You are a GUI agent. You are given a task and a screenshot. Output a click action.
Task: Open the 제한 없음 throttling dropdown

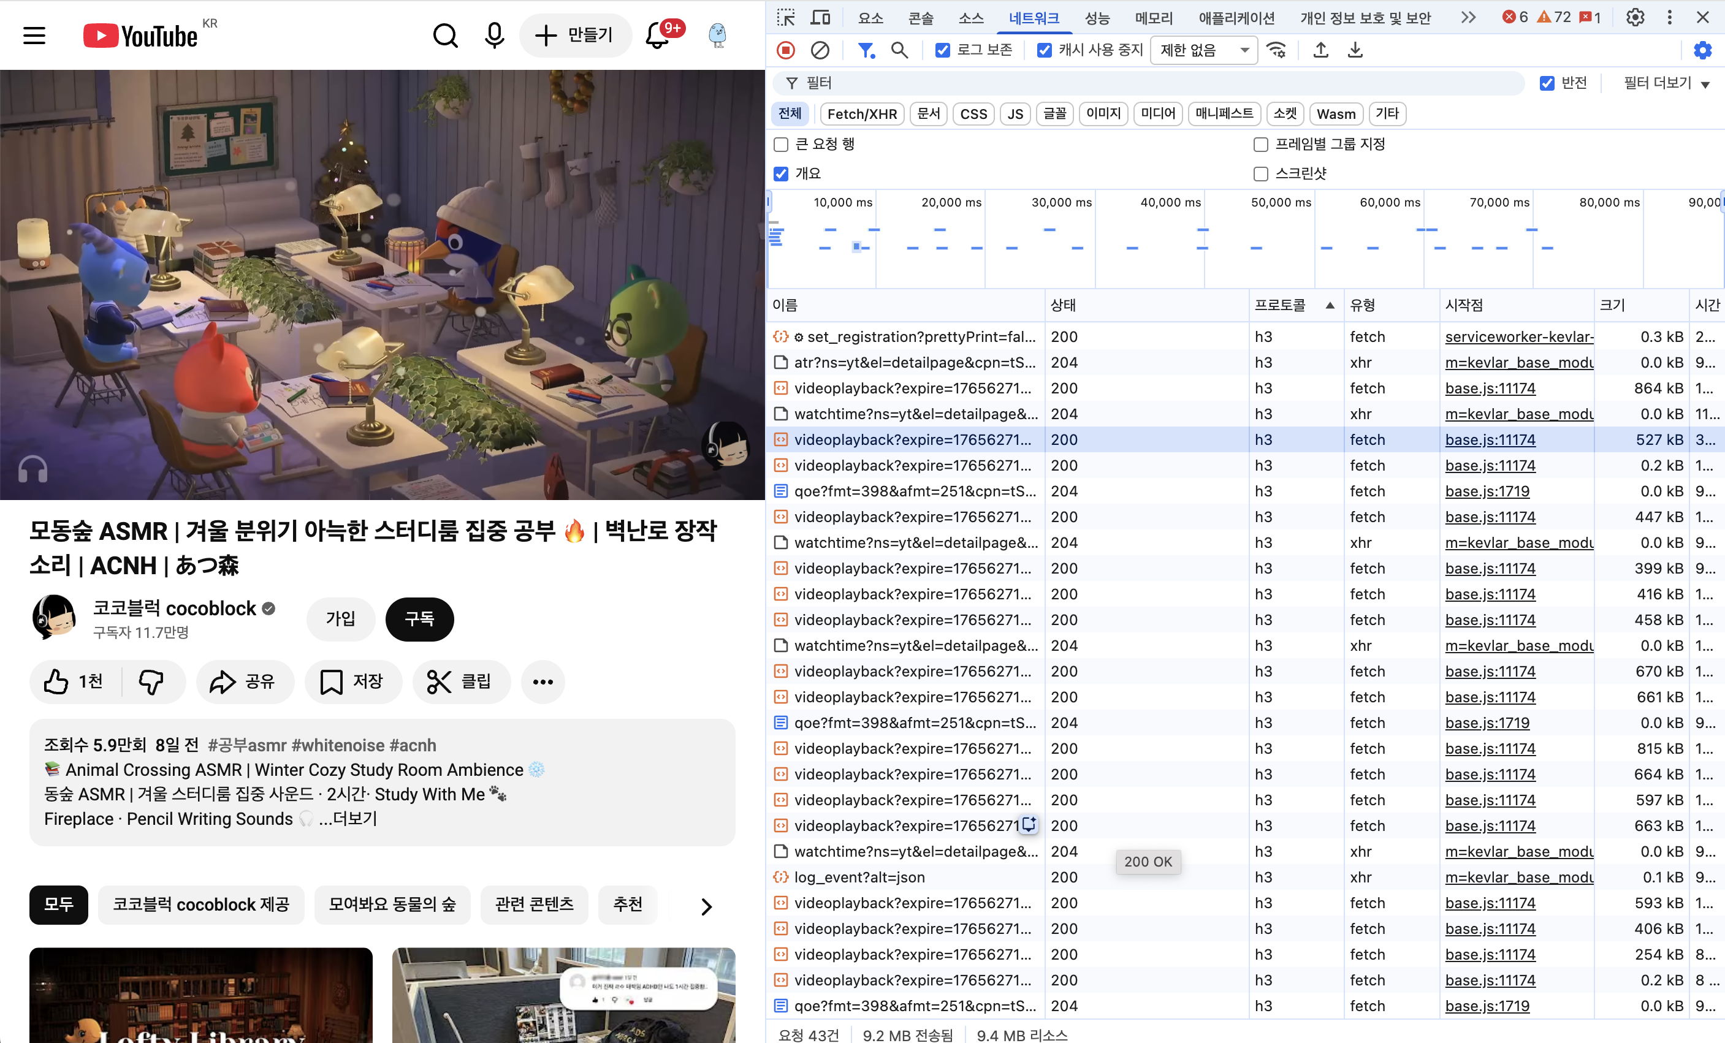point(1203,50)
